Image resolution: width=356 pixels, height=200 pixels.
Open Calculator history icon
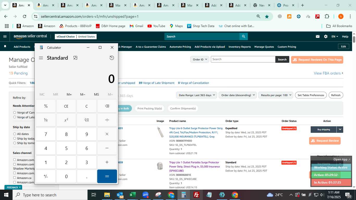click(112, 58)
